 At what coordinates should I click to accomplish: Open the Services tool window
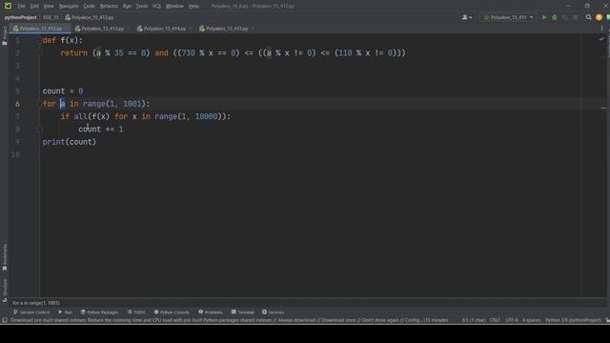273,313
